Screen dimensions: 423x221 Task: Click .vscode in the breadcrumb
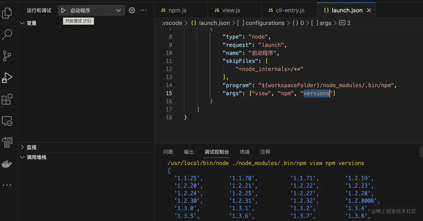tap(172, 23)
